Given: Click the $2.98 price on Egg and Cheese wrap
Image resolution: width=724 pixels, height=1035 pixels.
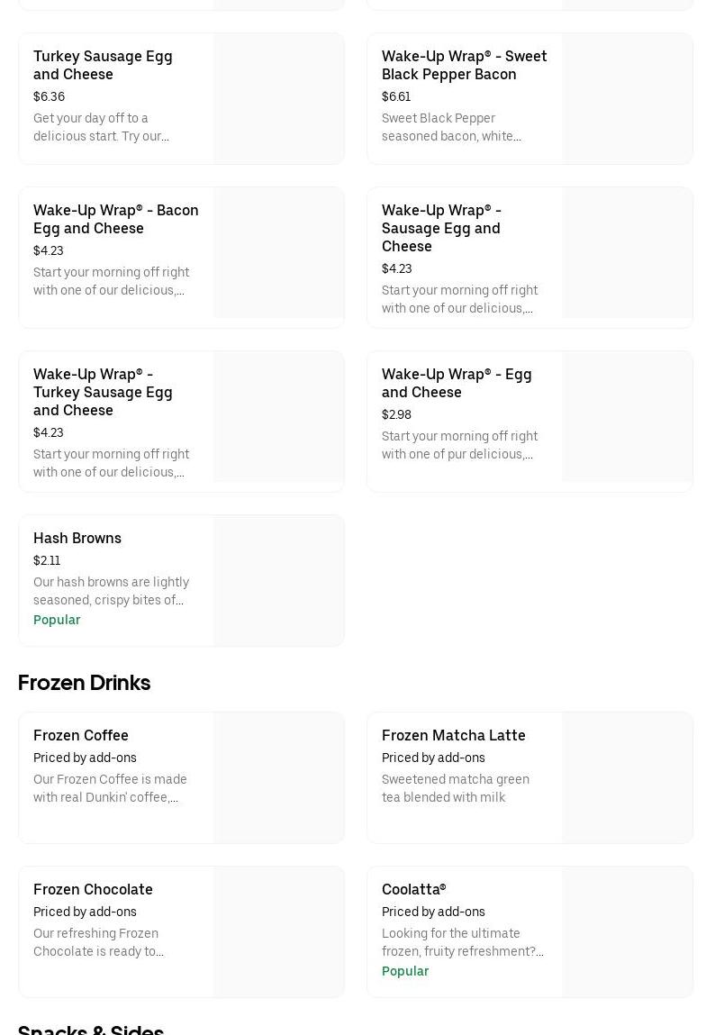Looking at the screenshot, I should coord(396,414).
